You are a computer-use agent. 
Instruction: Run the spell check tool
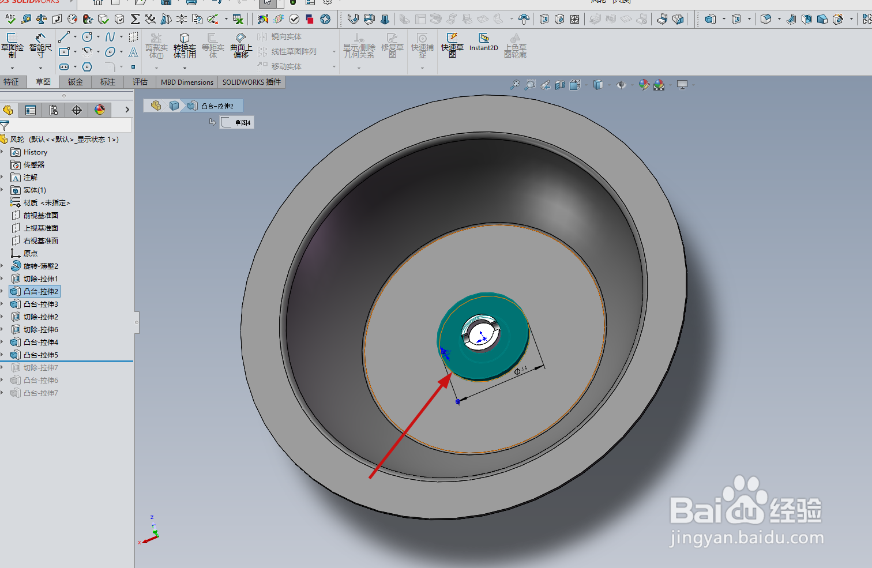tap(10, 19)
